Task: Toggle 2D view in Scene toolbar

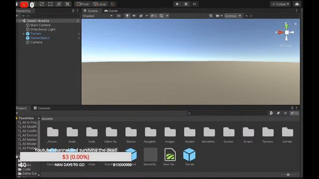Action: click(x=119, y=16)
